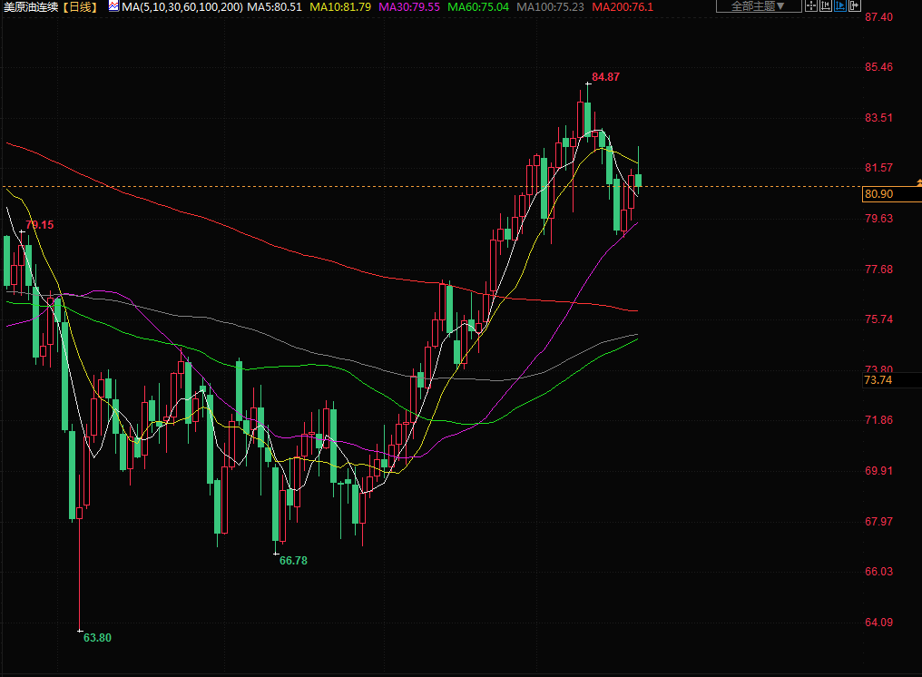Click the 67.97 axis price label
This screenshot has width=922, height=677.
pyautogui.click(x=878, y=522)
